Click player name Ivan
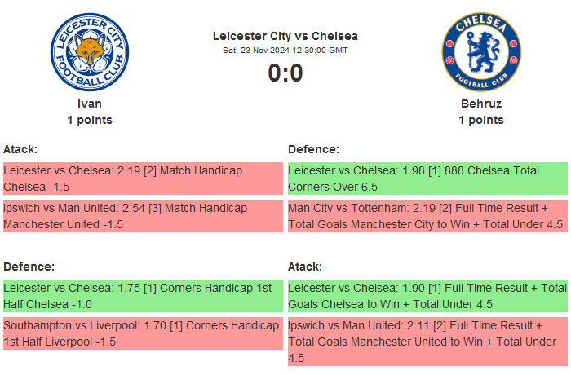This screenshot has width=571, height=375. pos(90,104)
